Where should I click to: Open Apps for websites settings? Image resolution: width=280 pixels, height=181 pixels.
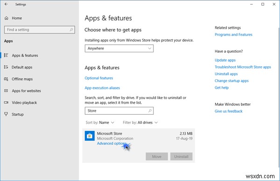click(x=27, y=90)
